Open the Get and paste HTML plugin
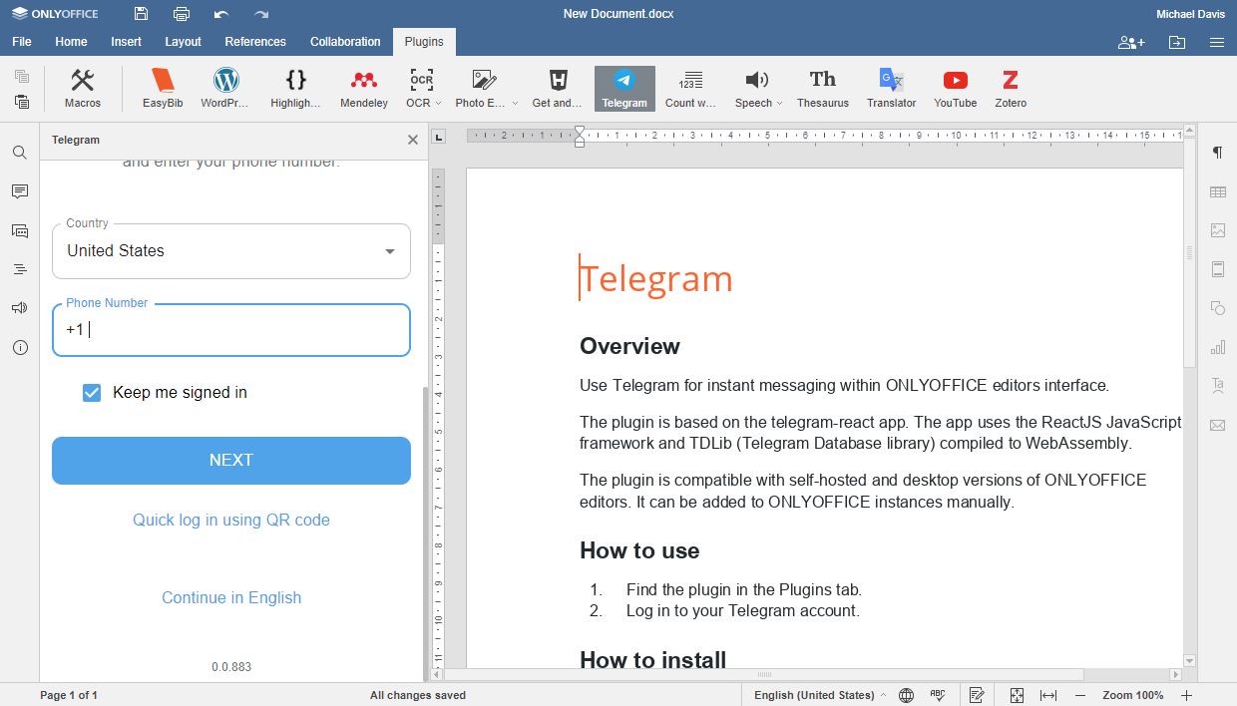 (558, 89)
